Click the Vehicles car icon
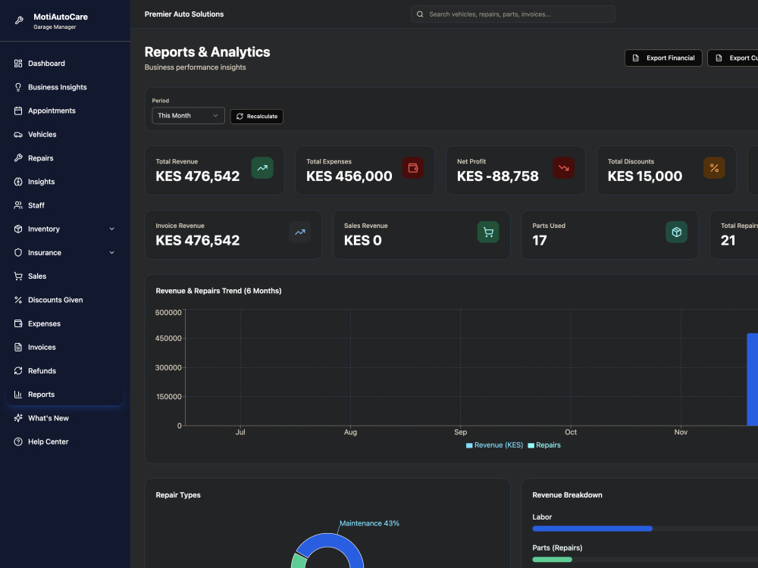 pyautogui.click(x=18, y=134)
